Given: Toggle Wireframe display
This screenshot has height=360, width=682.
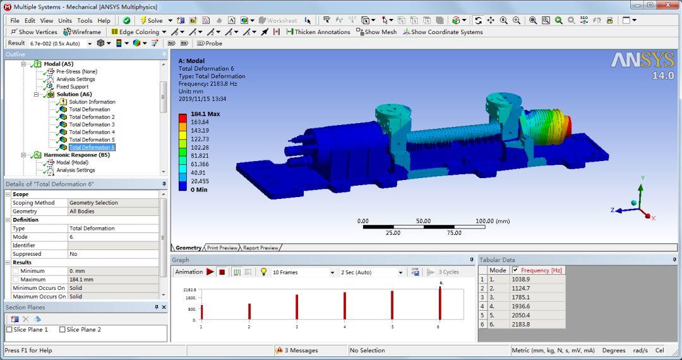Looking at the screenshot, I should coord(82,32).
